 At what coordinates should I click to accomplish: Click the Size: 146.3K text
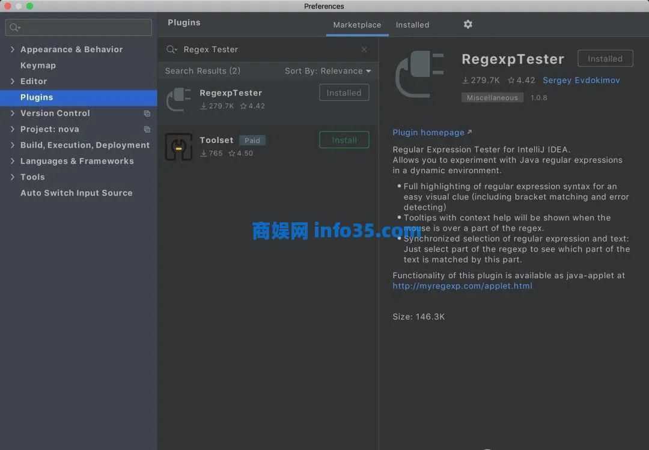tap(418, 317)
